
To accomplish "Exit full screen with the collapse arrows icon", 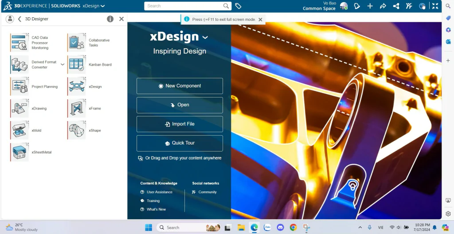I will pos(435,6).
